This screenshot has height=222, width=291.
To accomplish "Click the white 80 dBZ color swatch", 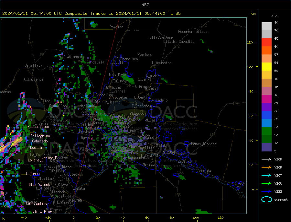I will (x=266, y=26).
